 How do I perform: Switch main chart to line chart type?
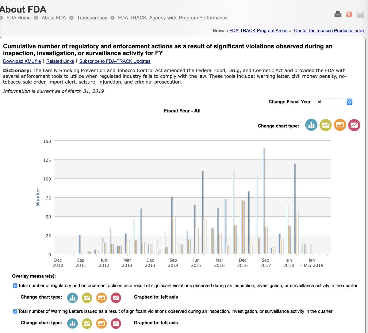[326, 125]
